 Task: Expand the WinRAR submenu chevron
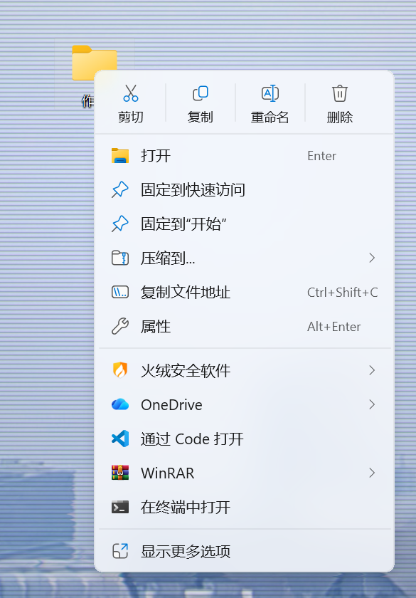point(372,473)
